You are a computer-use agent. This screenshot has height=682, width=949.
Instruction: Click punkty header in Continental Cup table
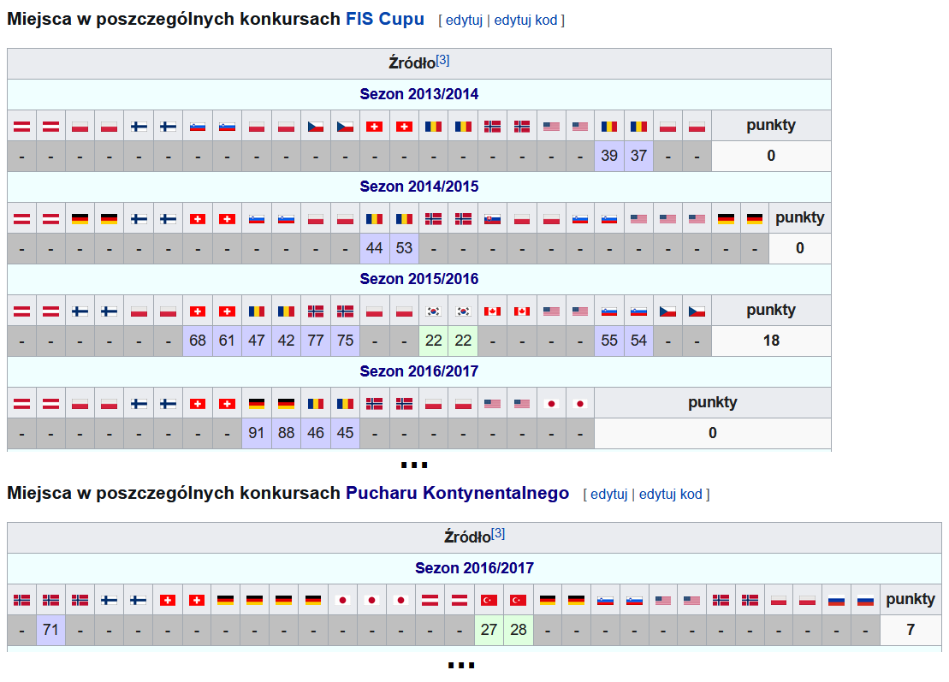click(x=910, y=599)
